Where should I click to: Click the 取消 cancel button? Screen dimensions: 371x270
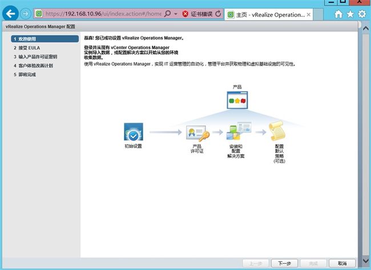click(342, 263)
